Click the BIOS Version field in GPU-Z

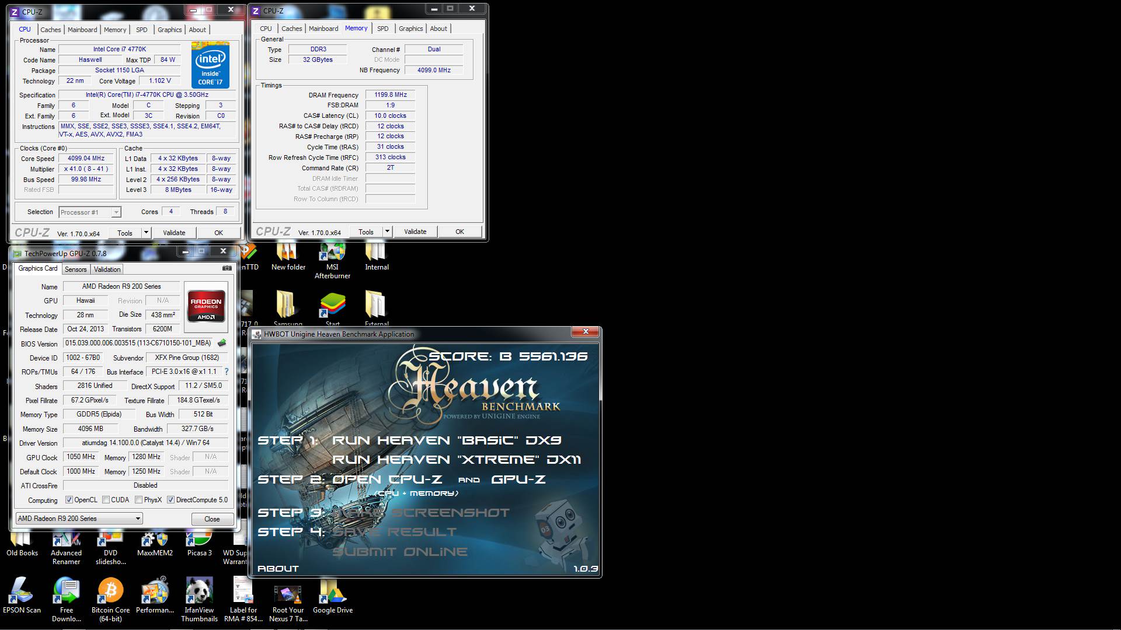pyautogui.click(x=139, y=343)
